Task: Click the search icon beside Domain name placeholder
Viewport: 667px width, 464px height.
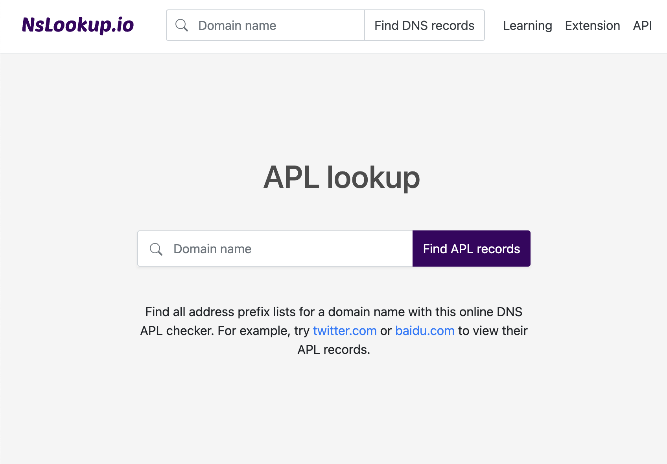Action: [x=182, y=25]
